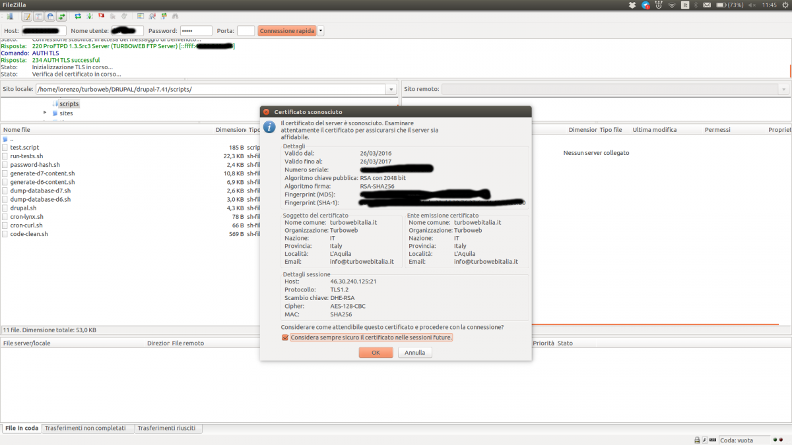792x445 pixels.
Task: Toggle 'Considera sempre sicuro il certificato' checkbox
Action: click(x=285, y=338)
